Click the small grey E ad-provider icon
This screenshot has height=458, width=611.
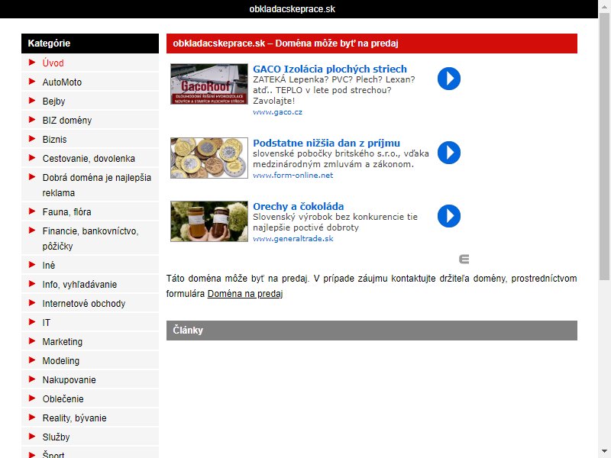464,260
